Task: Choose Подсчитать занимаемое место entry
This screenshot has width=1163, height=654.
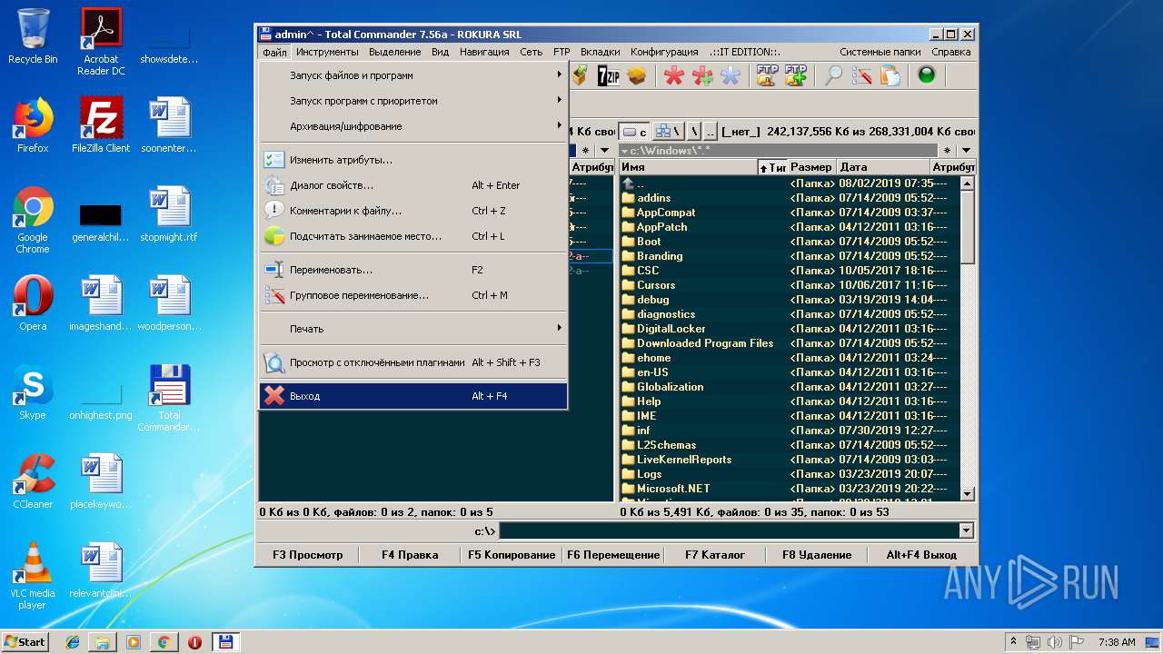Action: [x=413, y=236]
